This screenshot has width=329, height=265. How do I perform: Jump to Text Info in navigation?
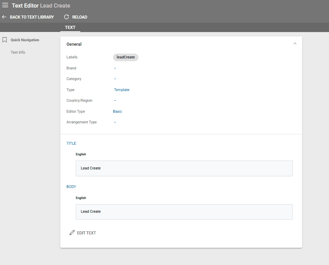click(18, 52)
